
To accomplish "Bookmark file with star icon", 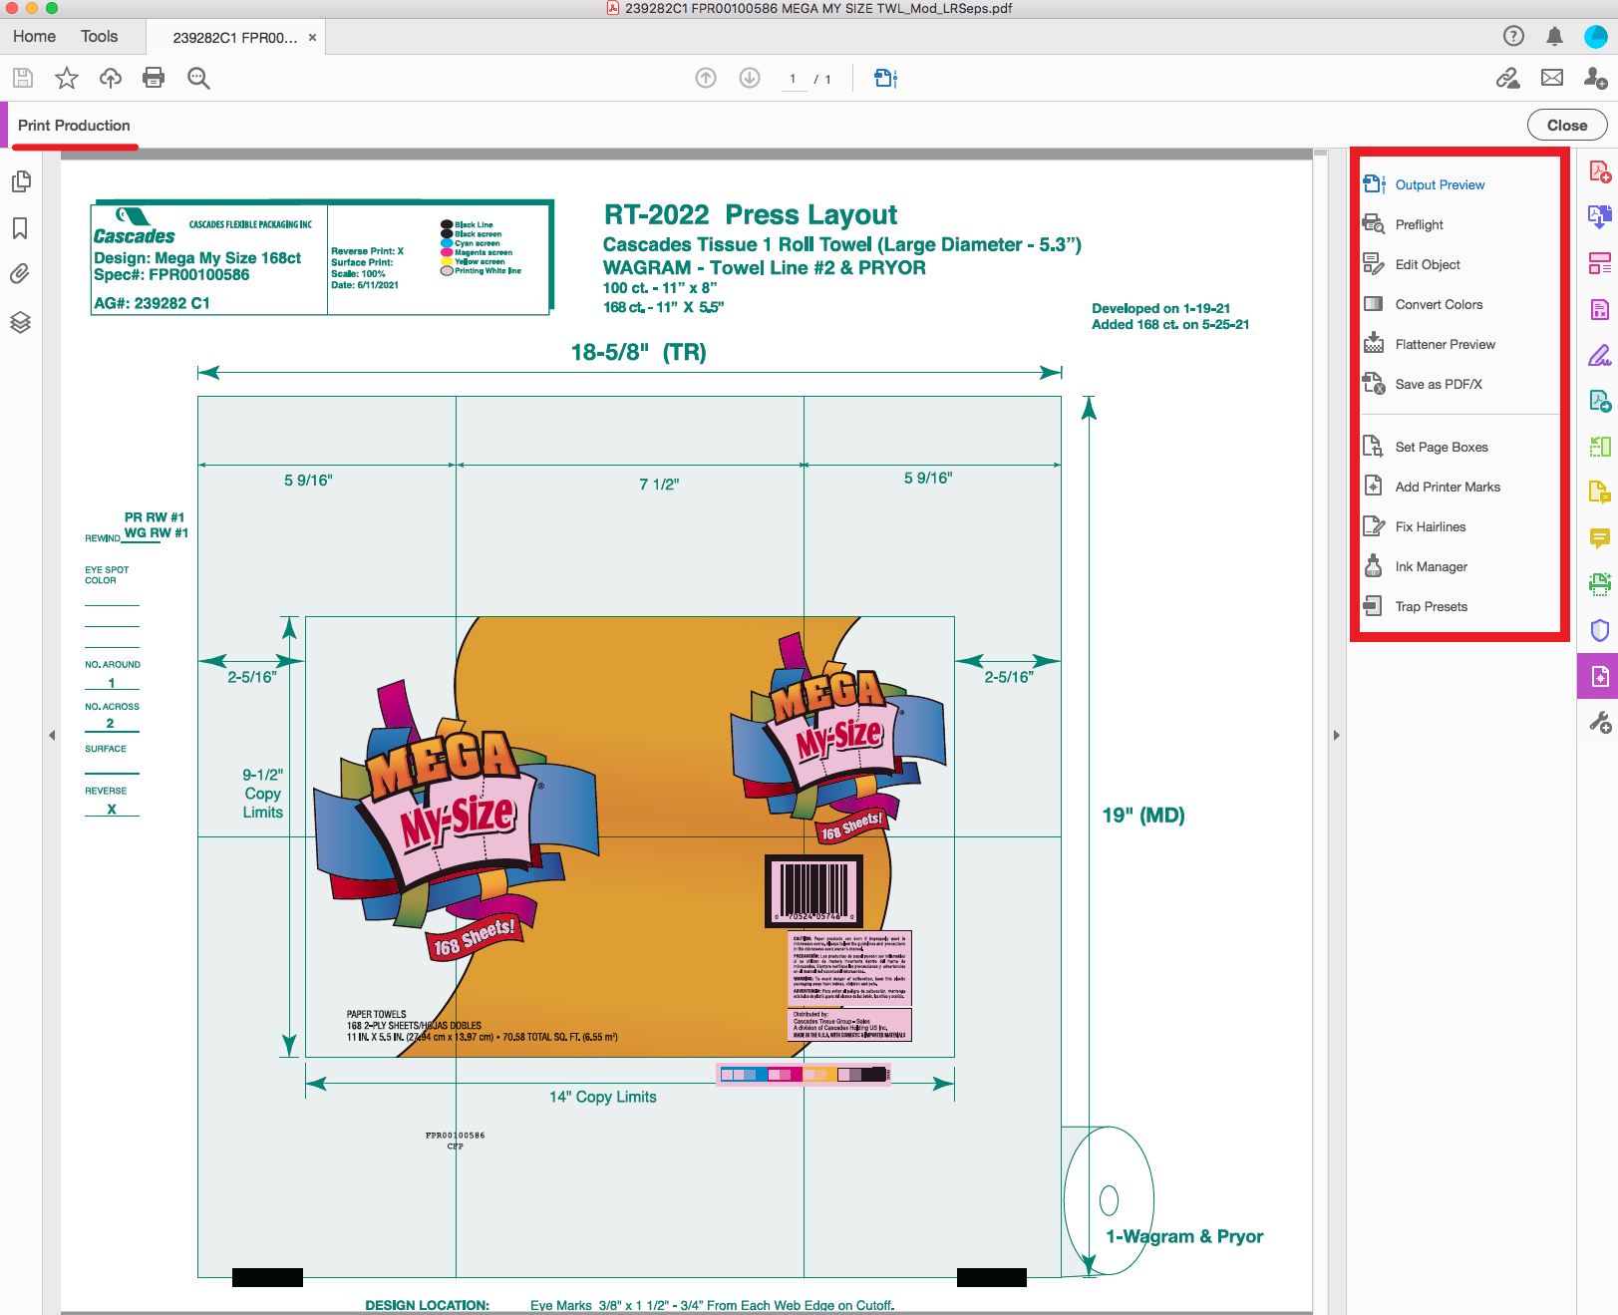I will click(x=67, y=78).
